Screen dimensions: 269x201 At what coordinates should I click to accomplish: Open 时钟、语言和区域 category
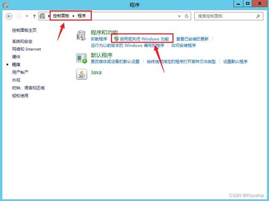click(28, 88)
